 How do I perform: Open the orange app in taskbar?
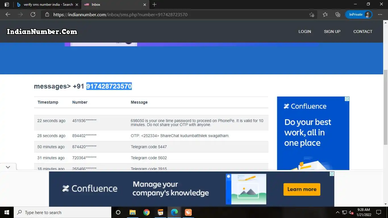[x=188, y=212]
